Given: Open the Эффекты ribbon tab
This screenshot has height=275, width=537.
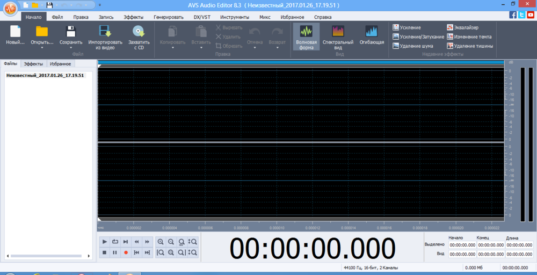Looking at the screenshot, I should click(x=133, y=17).
